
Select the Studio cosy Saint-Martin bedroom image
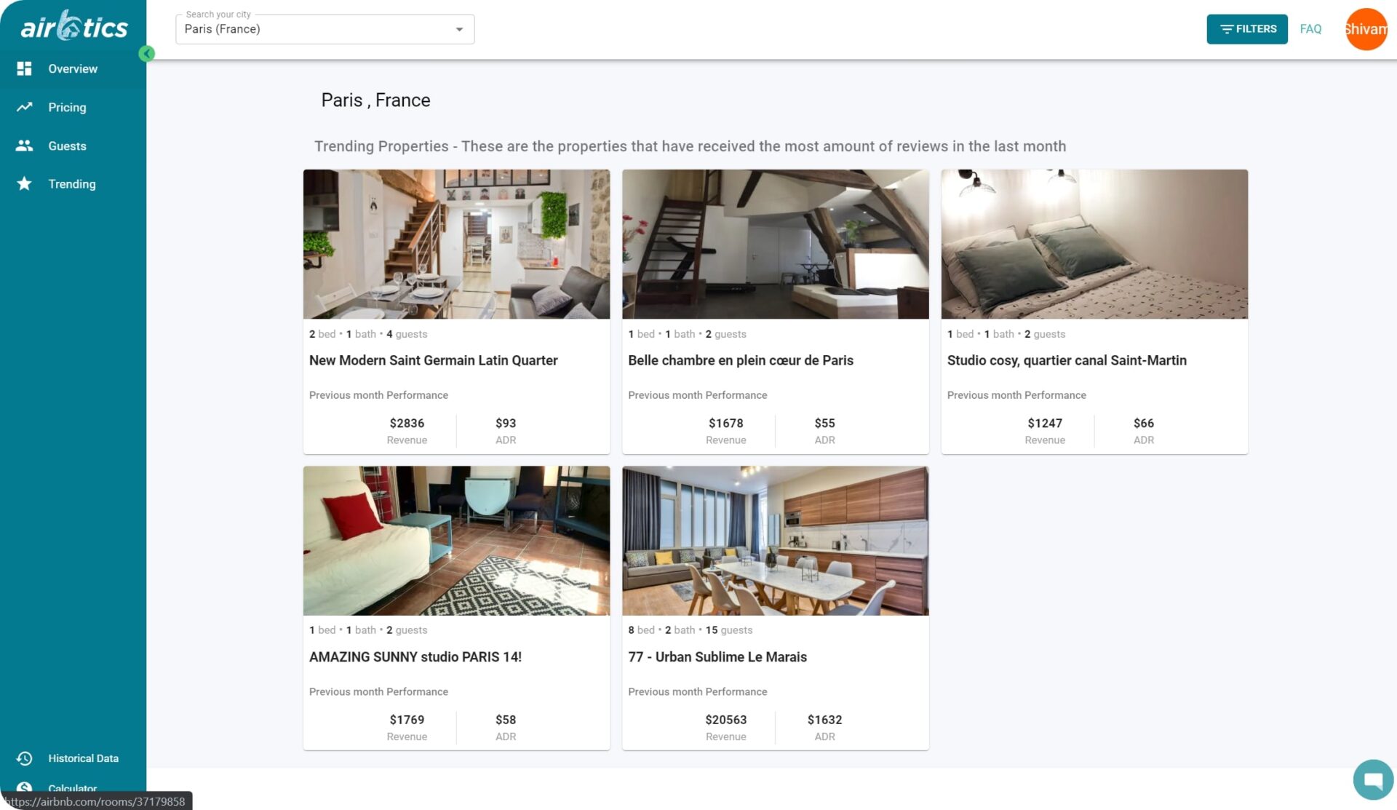1094,244
